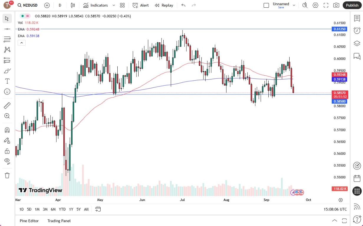Switch to the Trading Panel tab

59,221
